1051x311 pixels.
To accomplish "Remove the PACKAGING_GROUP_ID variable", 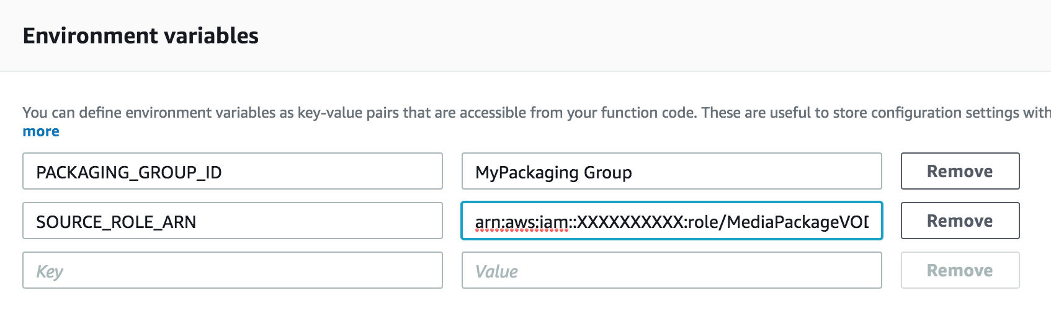I will 960,171.
